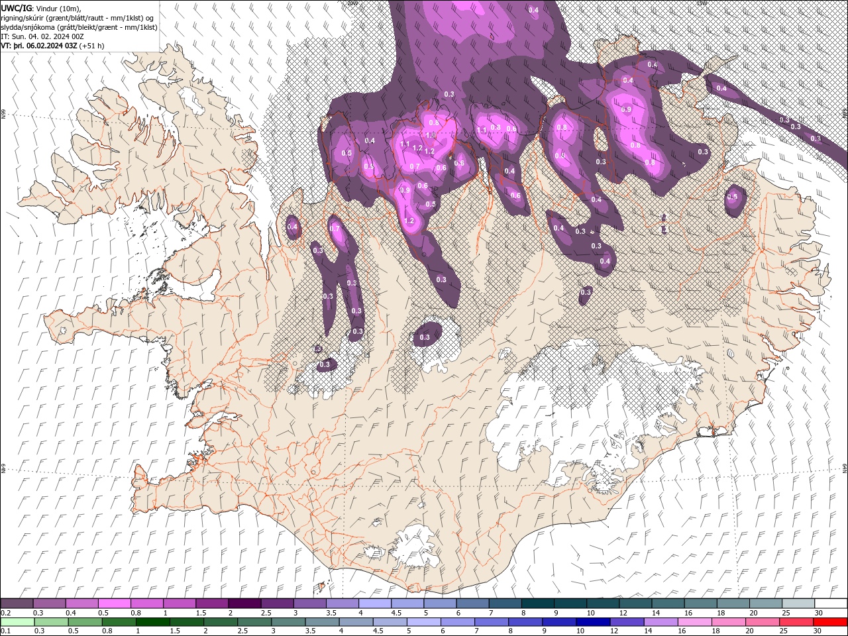The height and width of the screenshot is (636, 848).
Task: Pick the dark teal swatch between 8 and 9 in the snow scale
Action: coord(537,603)
